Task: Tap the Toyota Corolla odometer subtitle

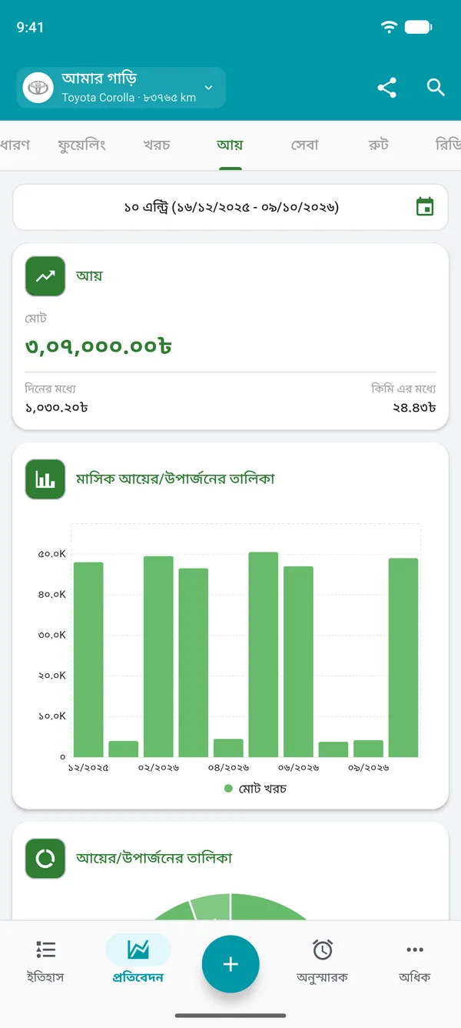Action: (x=129, y=98)
